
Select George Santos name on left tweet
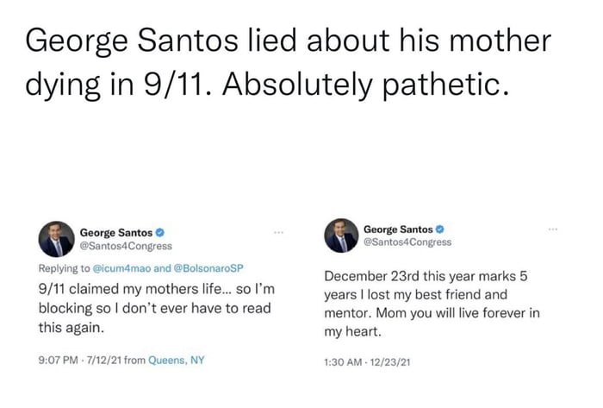(x=116, y=233)
